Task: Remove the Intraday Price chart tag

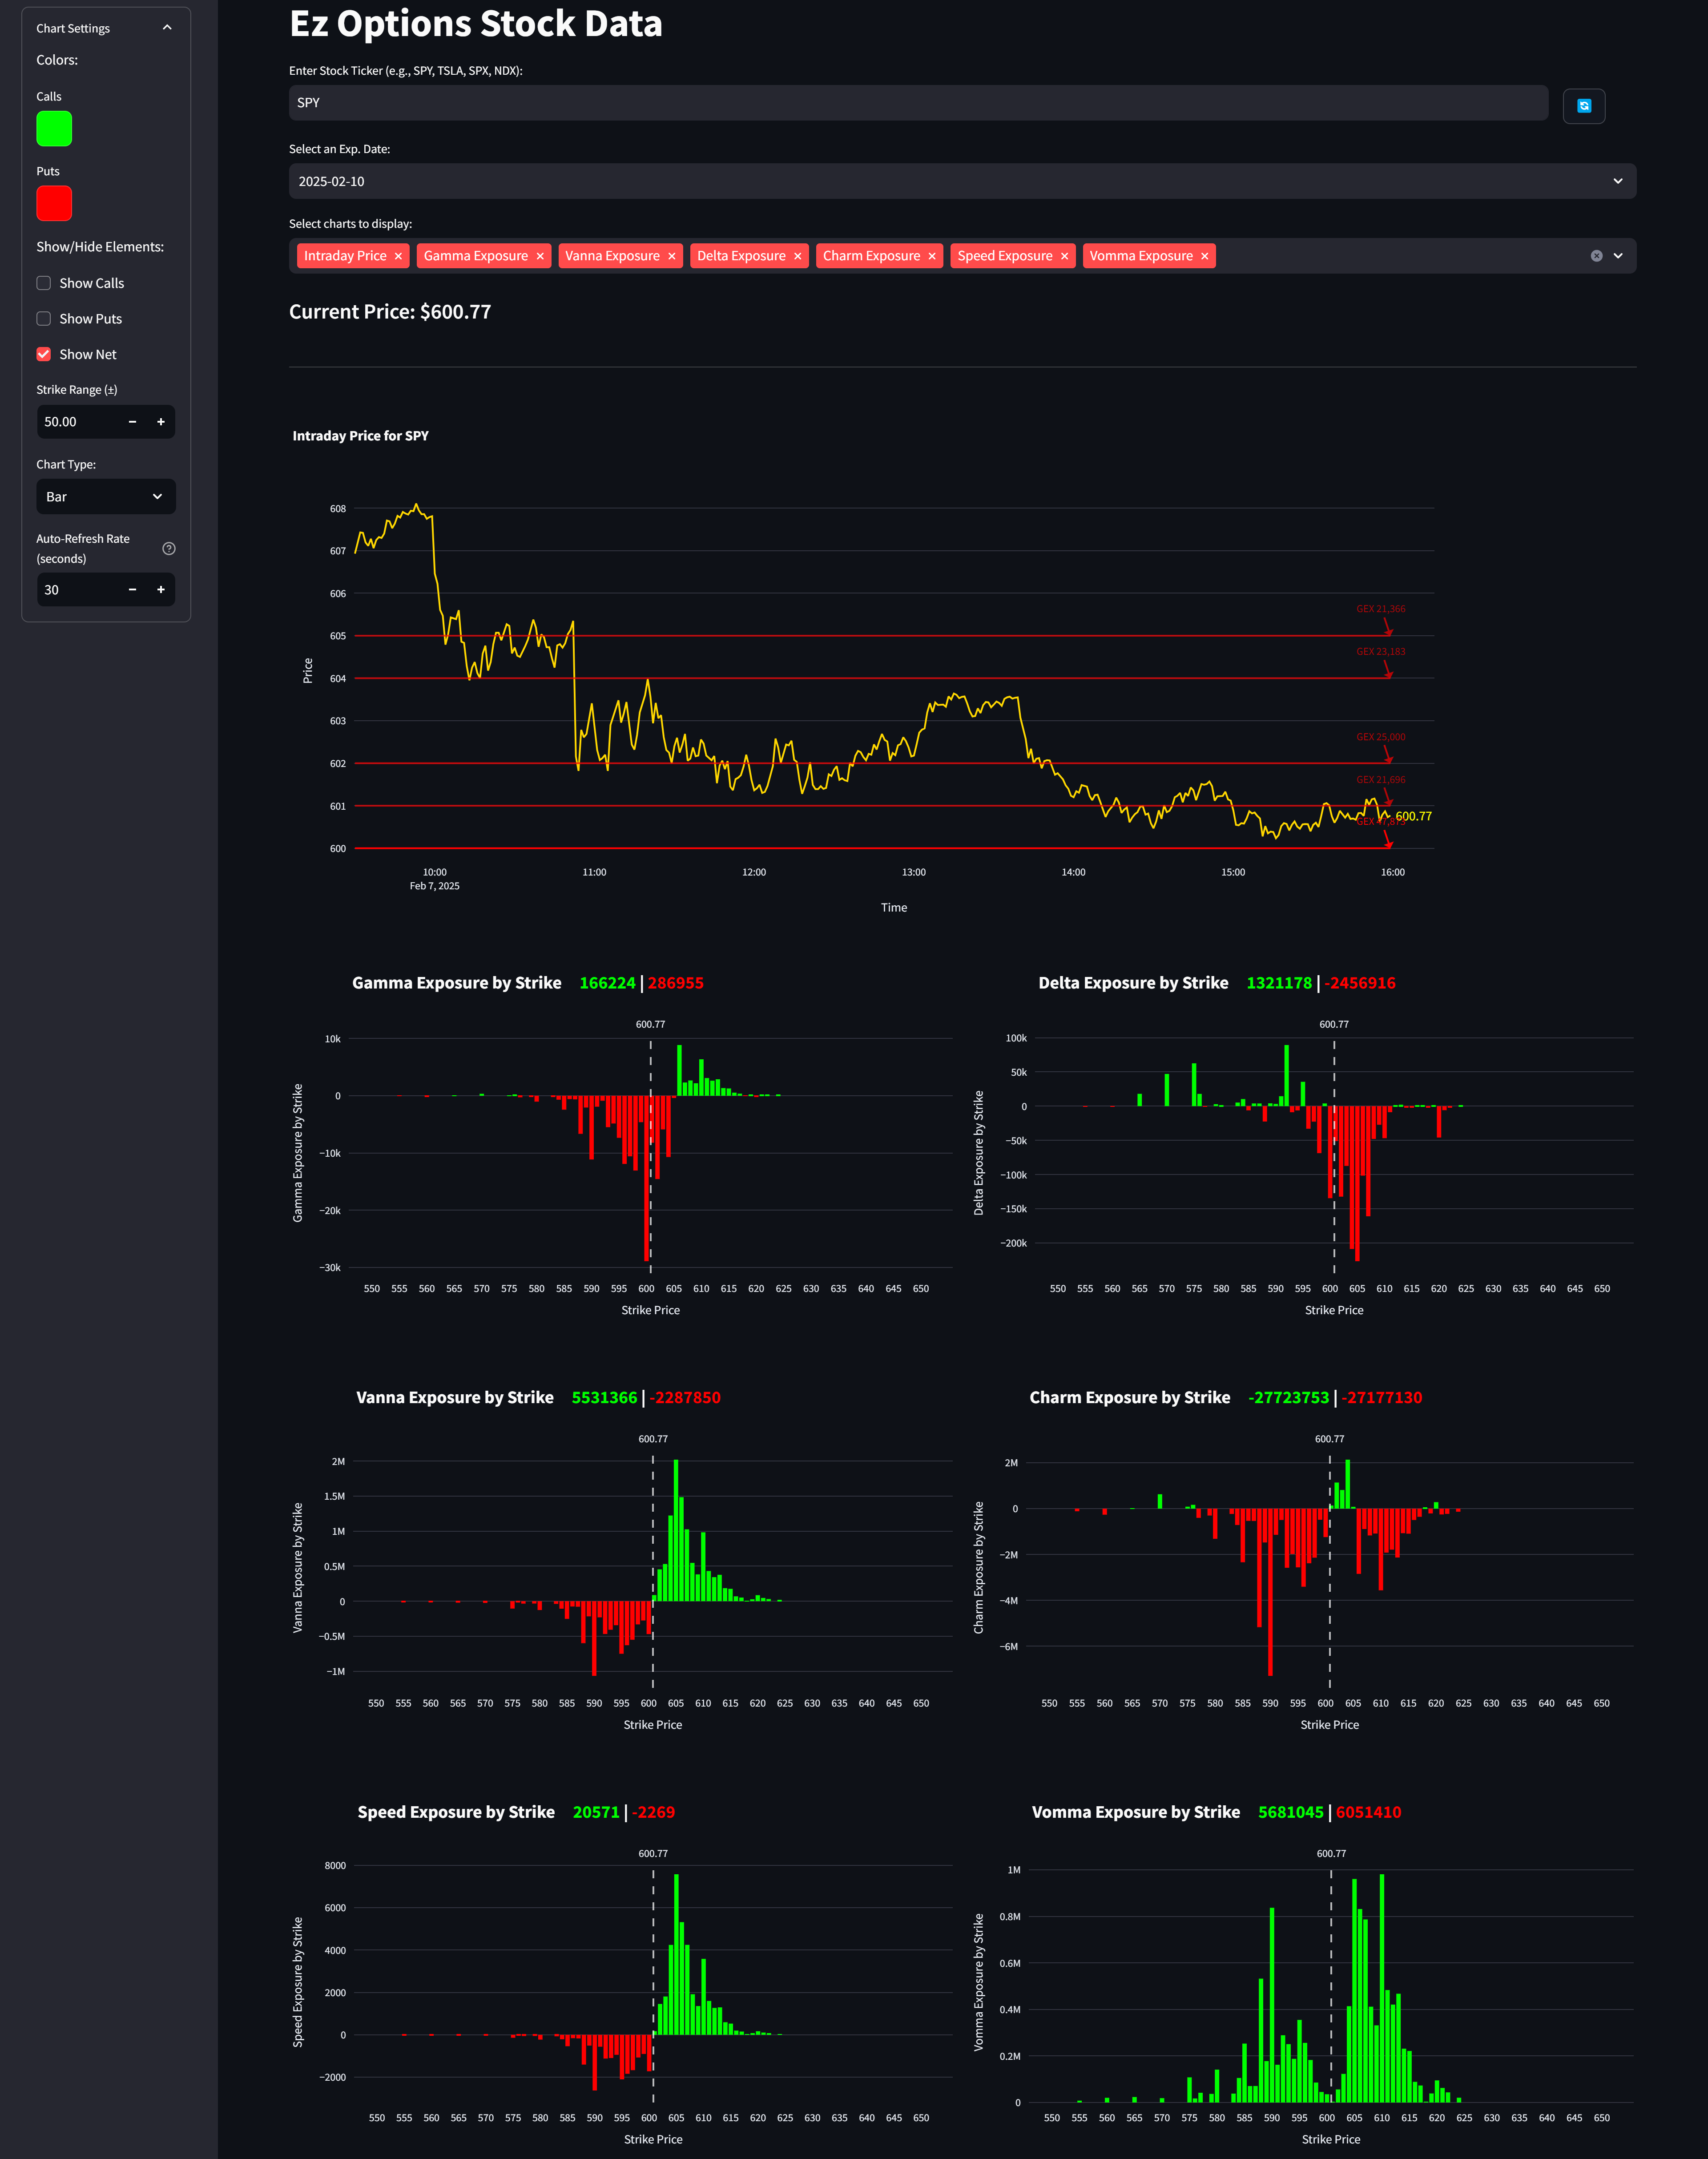Action: [398, 256]
